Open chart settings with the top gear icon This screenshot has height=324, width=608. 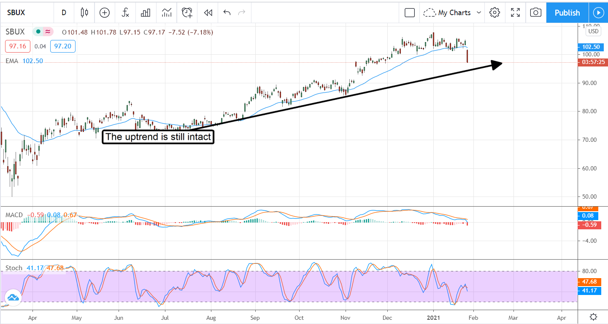pos(495,13)
